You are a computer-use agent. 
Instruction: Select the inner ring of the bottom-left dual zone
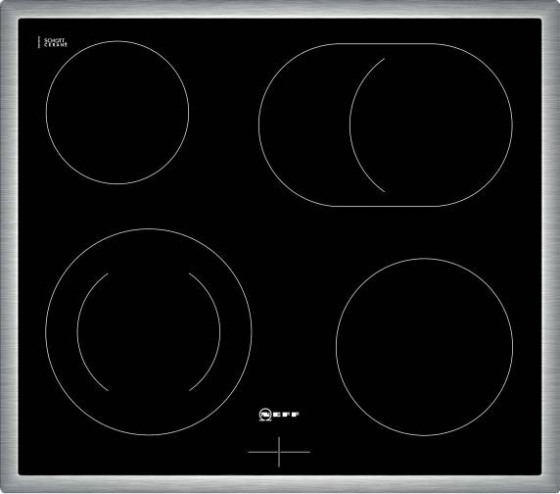[x=149, y=331]
